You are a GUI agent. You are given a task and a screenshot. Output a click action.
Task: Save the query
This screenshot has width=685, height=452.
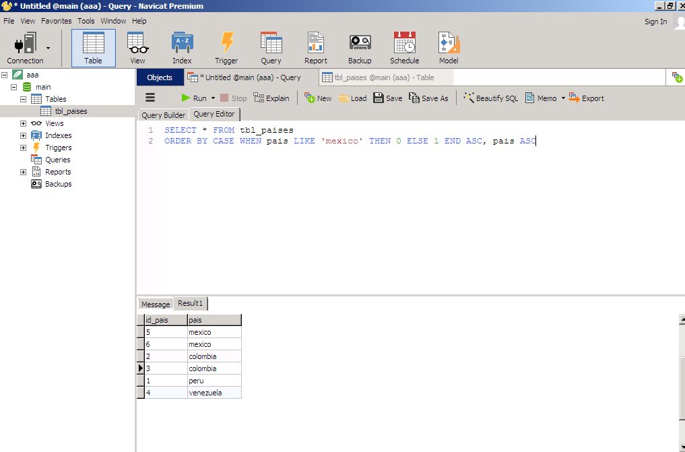(388, 98)
